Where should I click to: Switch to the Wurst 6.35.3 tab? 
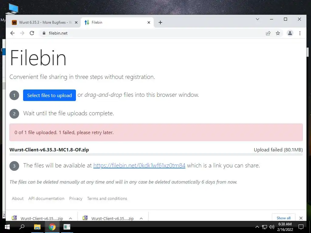pyautogui.click(x=43, y=22)
